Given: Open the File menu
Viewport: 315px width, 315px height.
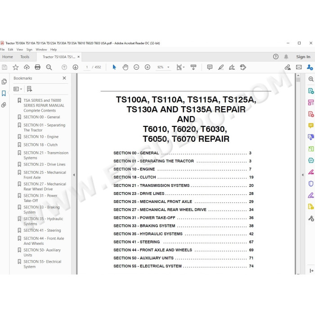Looking at the screenshot, I should [x=2, y=49].
